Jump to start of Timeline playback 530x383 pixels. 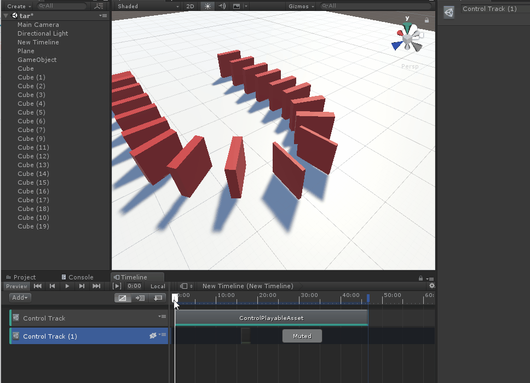point(38,286)
